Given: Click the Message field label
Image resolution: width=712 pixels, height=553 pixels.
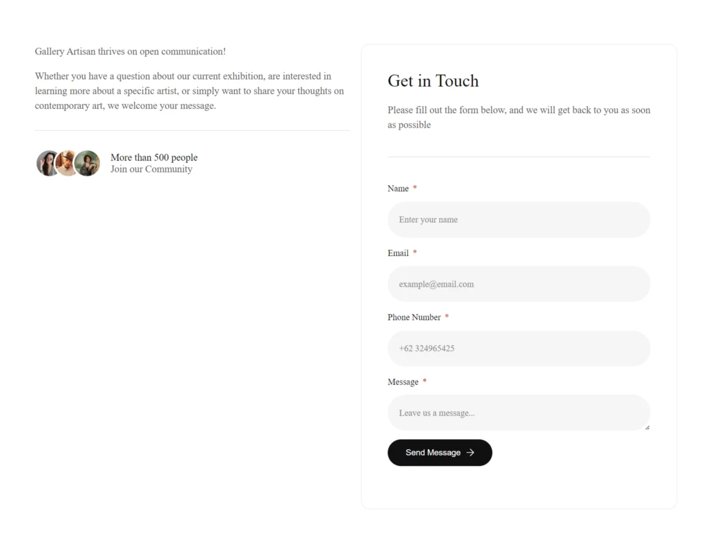Looking at the screenshot, I should coord(403,382).
